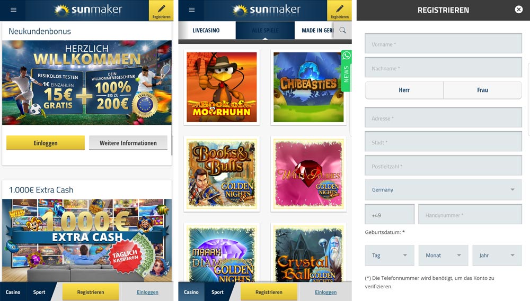Open the Book of Moorhuhn game tile
530x301 pixels.
click(222, 87)
